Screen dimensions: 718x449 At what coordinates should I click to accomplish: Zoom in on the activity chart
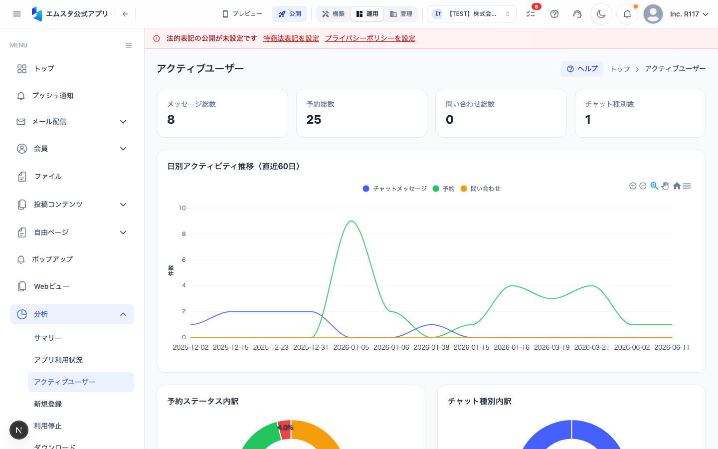pos(633,186)
